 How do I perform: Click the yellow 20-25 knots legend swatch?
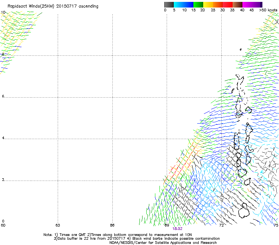(208, 5)
